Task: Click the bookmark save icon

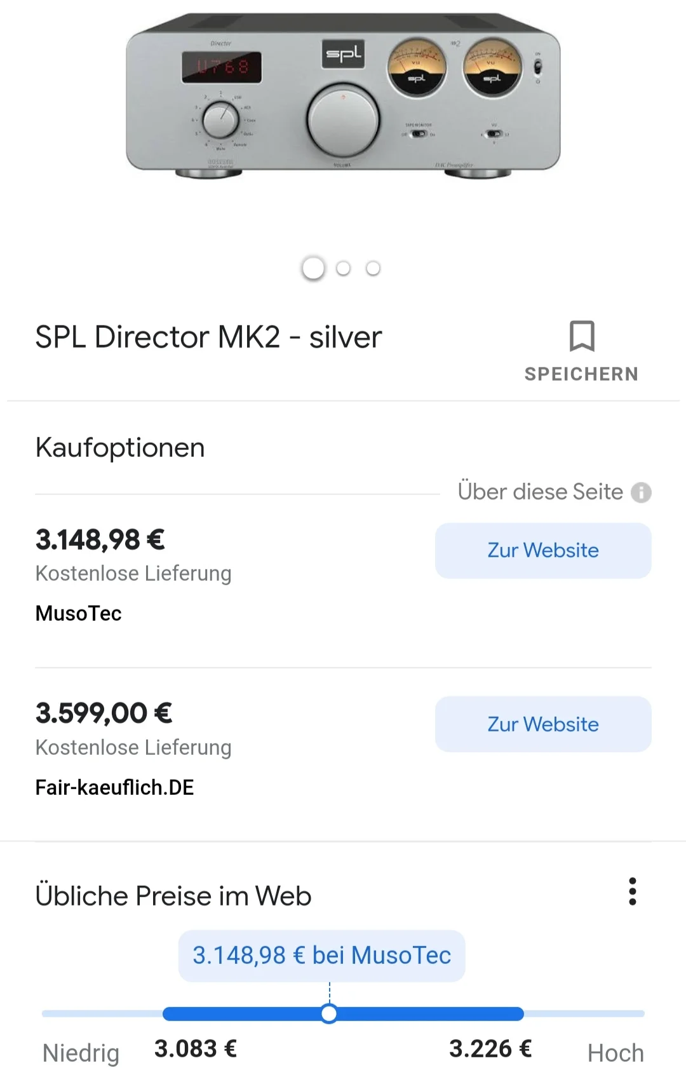Action: click(581, 336)
